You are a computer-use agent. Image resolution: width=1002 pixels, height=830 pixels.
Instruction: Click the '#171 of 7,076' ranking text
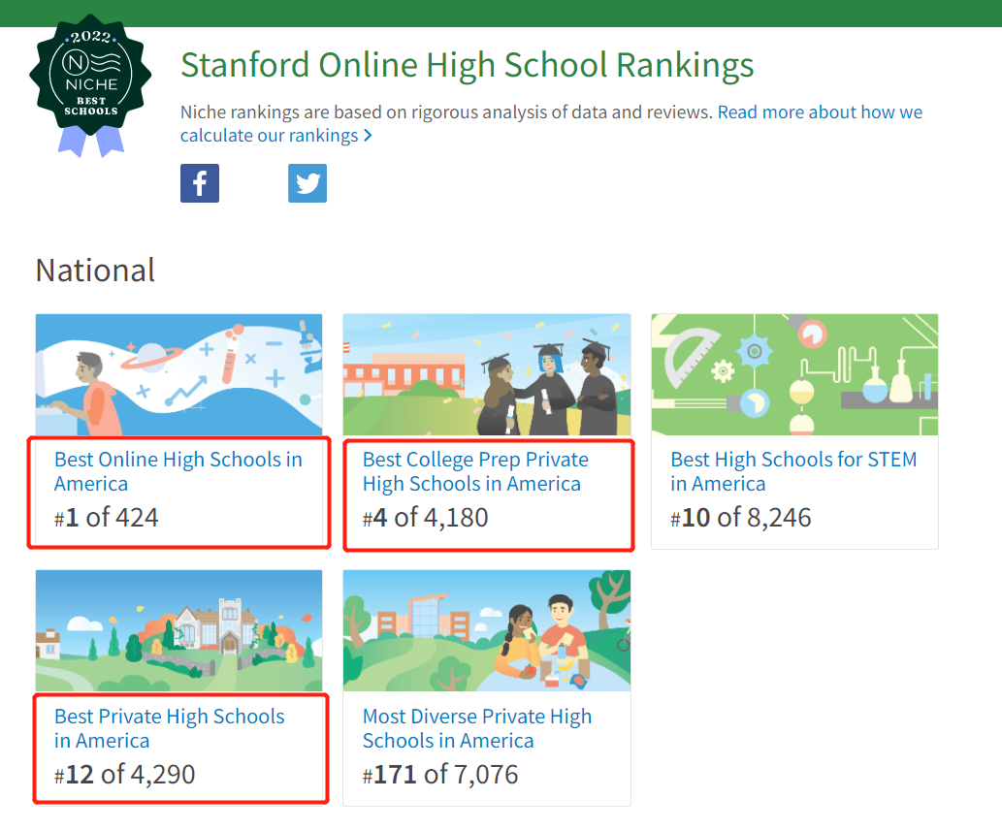click(440, 774)
